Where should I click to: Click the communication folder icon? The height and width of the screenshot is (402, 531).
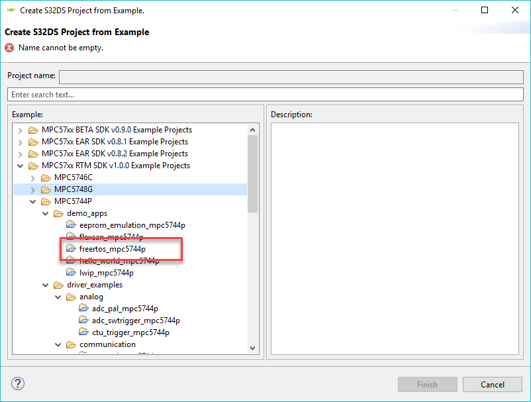pyautogui.click(x=71, y=344)
